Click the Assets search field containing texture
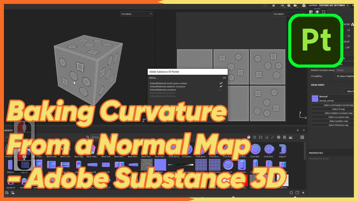The width and height of the screenshot is (358, 201). coord(99,137)
